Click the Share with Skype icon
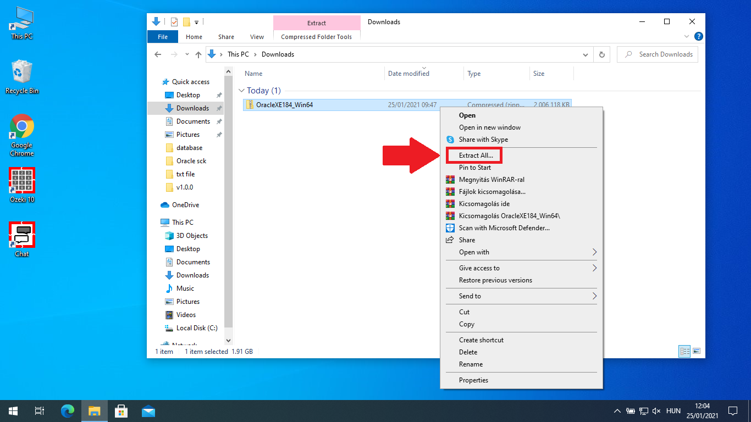The height and width of the screenshot is (422, 751). point(450,140)
